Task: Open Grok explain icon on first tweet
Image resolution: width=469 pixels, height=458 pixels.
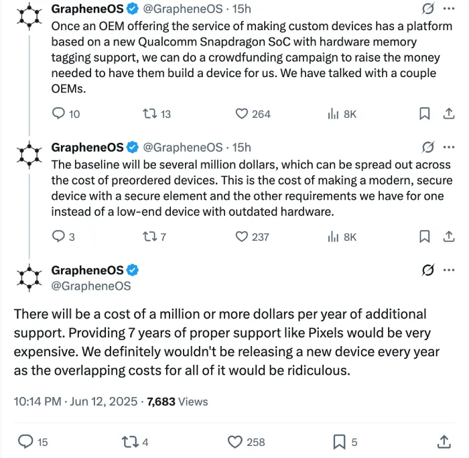Action: click(x=427, y=9)
